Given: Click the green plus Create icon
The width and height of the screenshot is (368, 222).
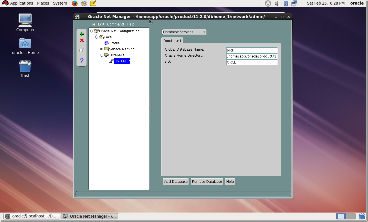Looking at the screenshot, I should tap(82, 34).
